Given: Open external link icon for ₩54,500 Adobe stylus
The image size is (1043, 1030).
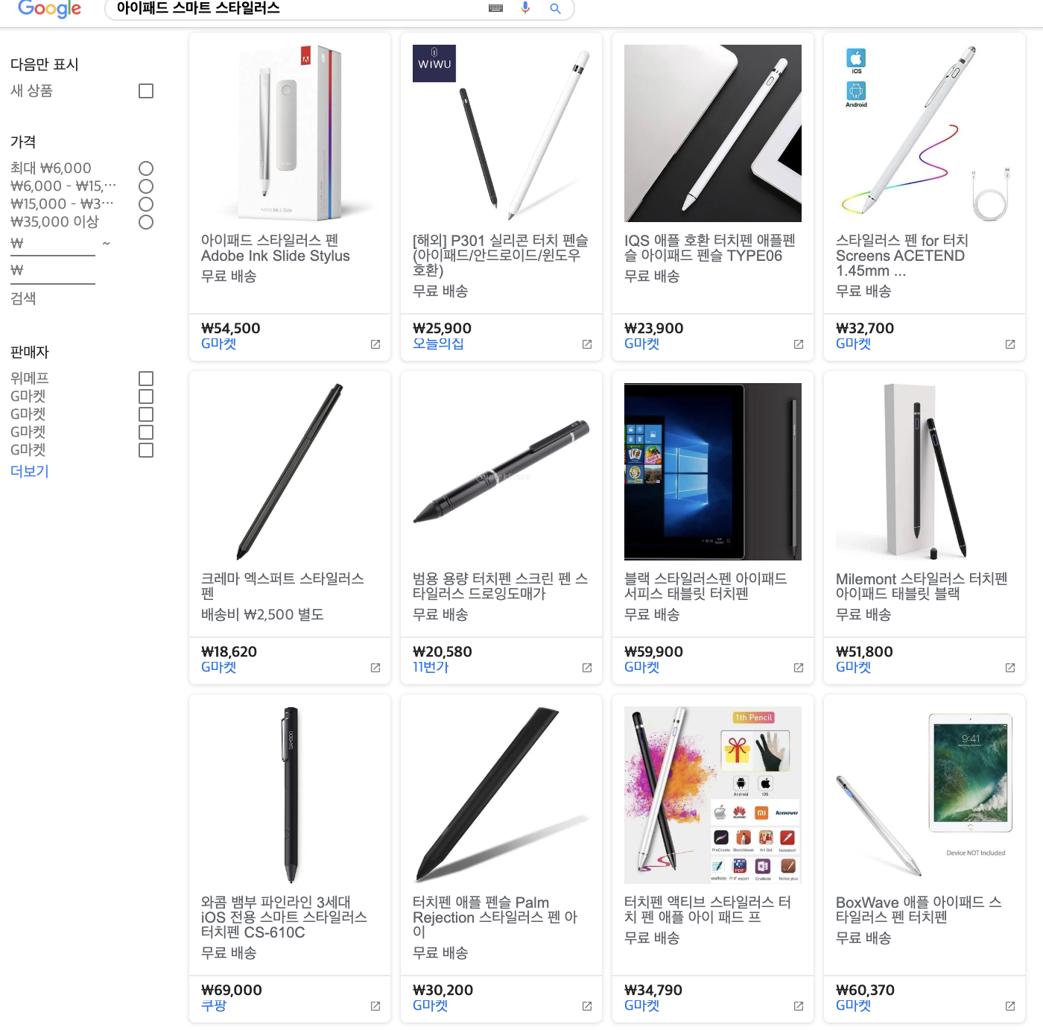Looking at the screenshot, I should [x=375, y=344].
